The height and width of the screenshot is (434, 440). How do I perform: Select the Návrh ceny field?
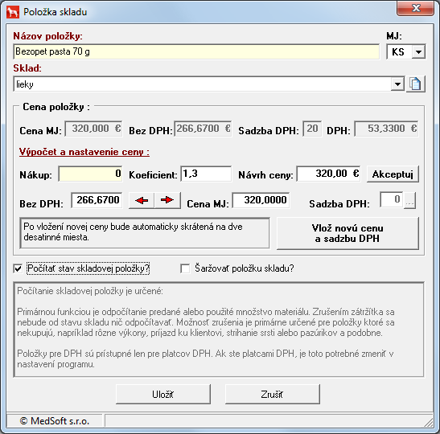click(329, 174)
